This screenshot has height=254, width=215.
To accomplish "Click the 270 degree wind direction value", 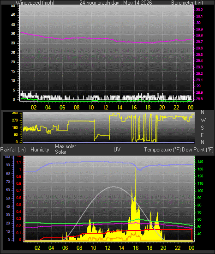I will click(15, 121).
